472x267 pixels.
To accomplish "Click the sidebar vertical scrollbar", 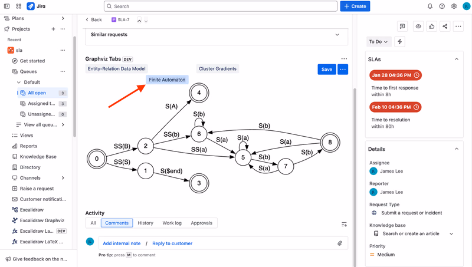I will tap(74, 87).
